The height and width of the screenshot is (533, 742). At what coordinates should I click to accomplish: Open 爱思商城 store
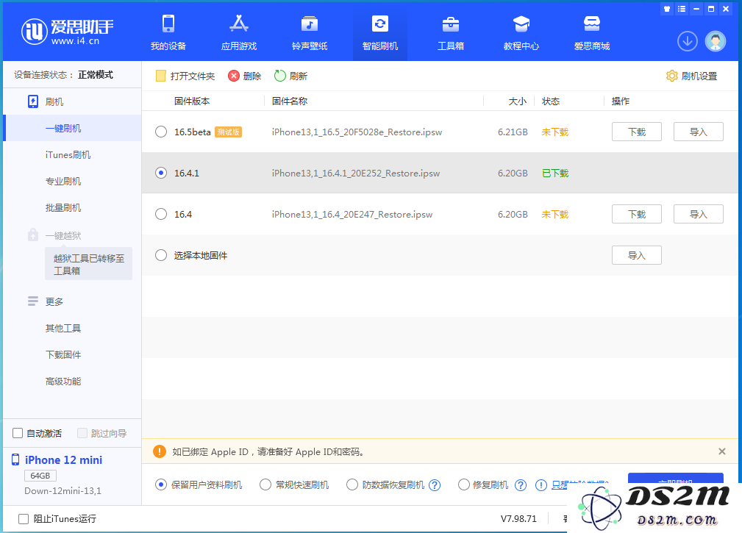click(591, 32)
